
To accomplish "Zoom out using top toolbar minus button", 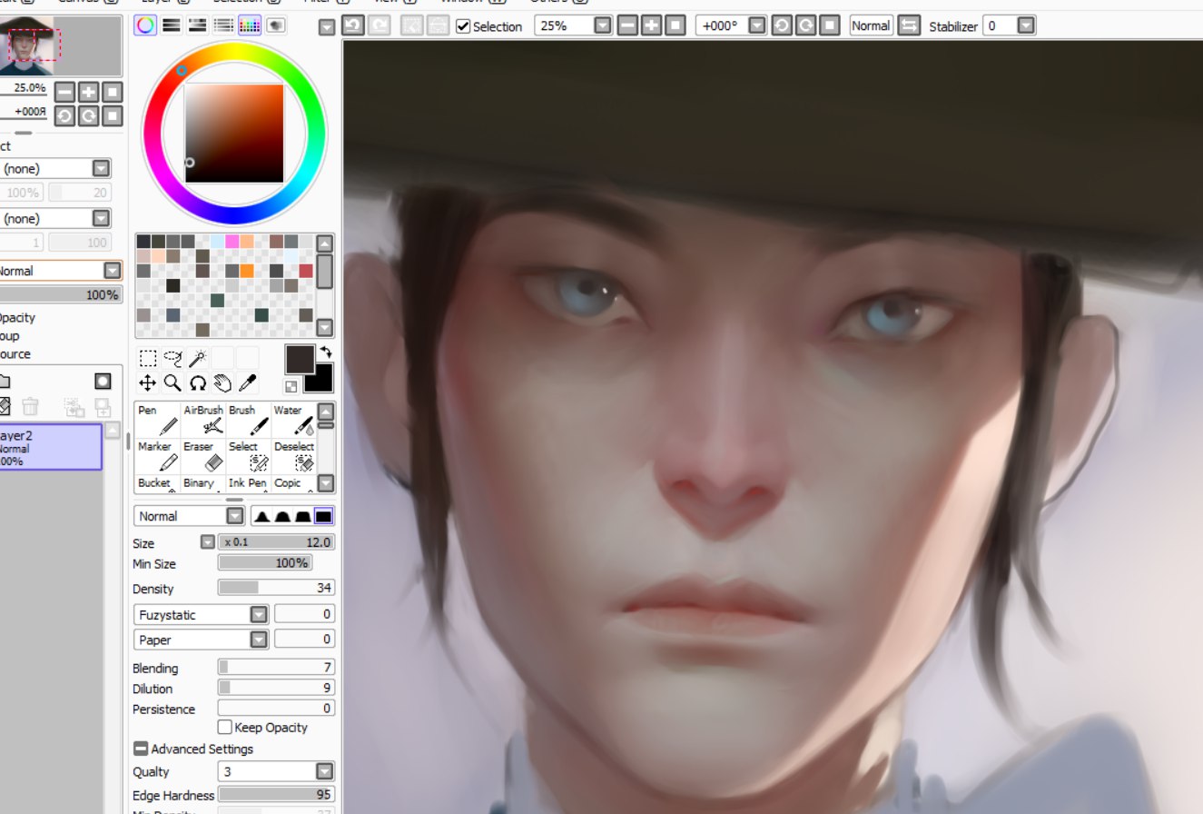I will point(627,25).
